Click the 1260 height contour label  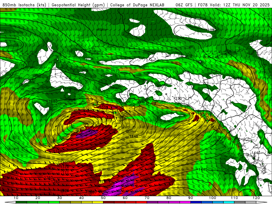(49, 177)
